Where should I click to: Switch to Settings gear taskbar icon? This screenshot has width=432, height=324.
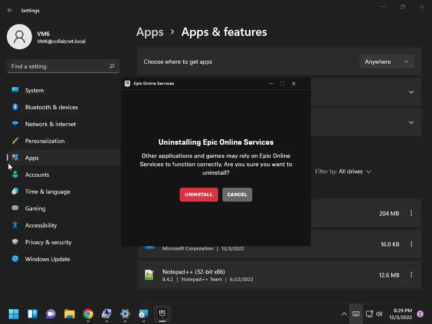point(125,314)
